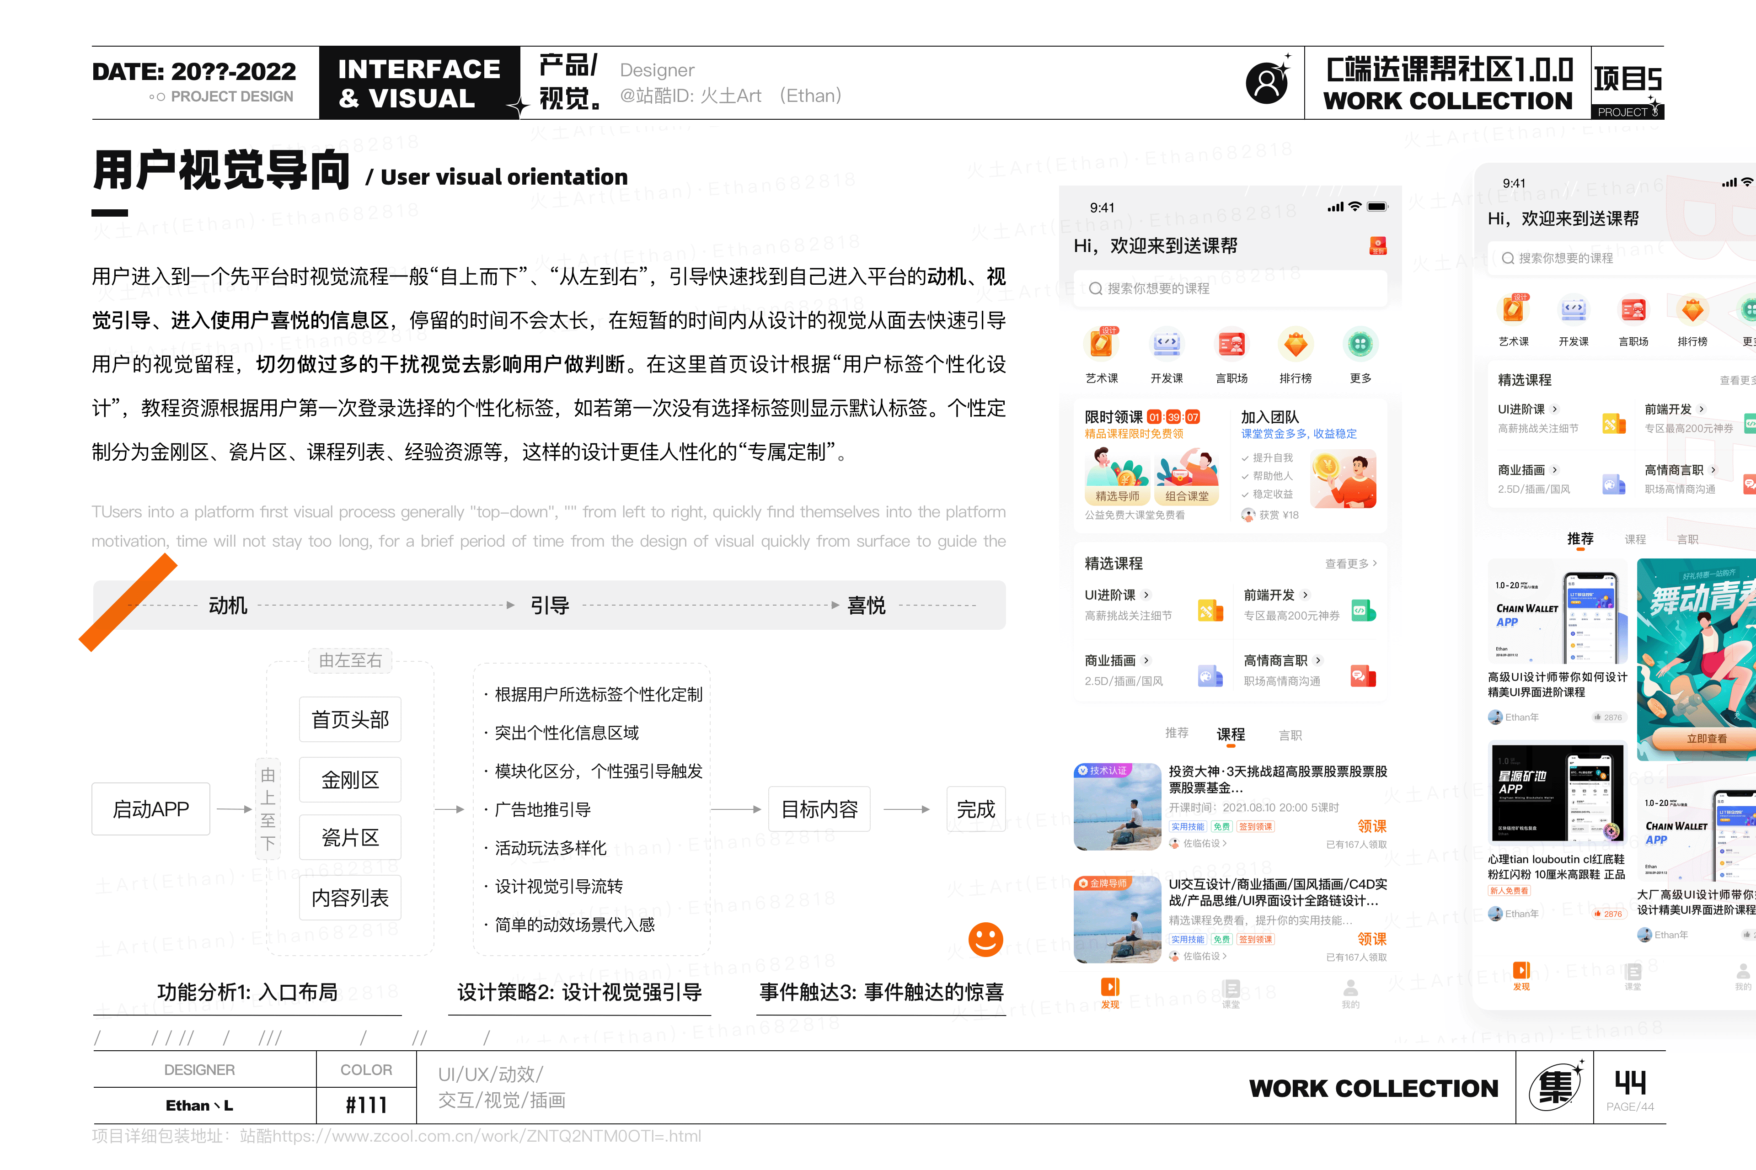1756x1170 pixels.
Task: Expand the 前端开发 chevron in the right phone
Action: (1702, 409)
